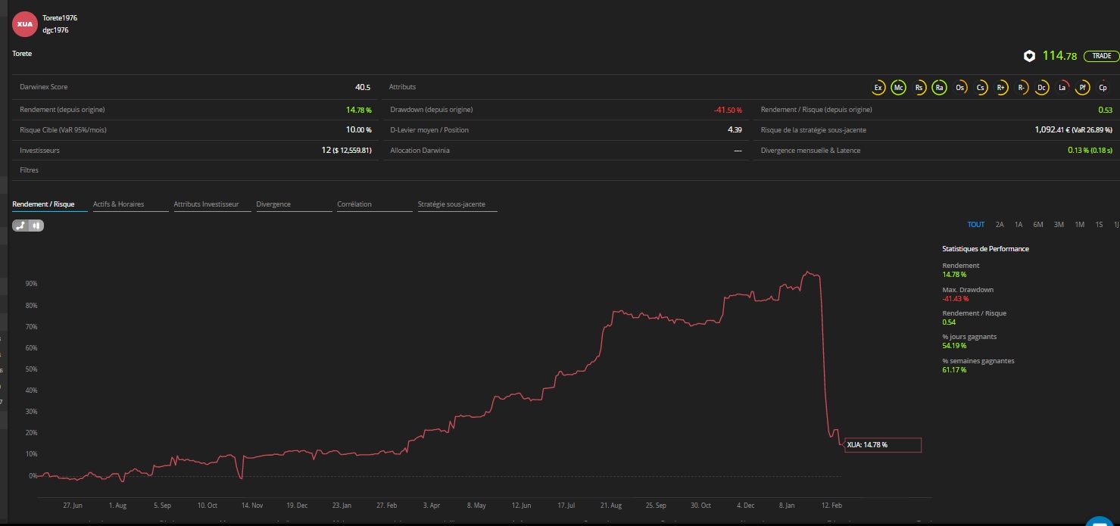Open the R- attribute badge
Image resolution: width=1120 pixels, height=526 pixels.
pos(1022,88)
